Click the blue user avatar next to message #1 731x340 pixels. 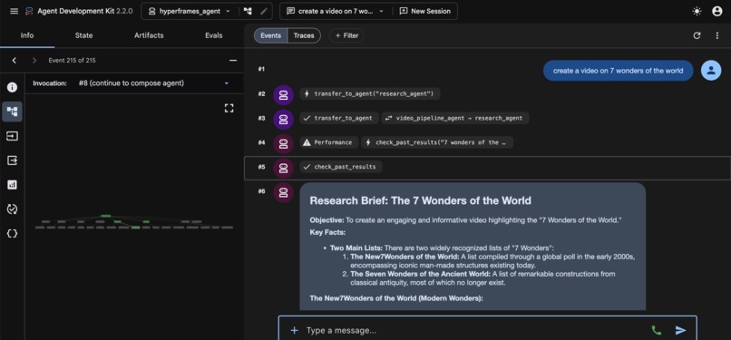(711, 71)
